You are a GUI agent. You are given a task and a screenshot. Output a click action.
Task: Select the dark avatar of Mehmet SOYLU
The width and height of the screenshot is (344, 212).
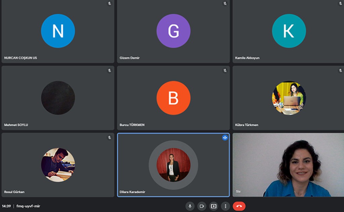tap(58, 98)
